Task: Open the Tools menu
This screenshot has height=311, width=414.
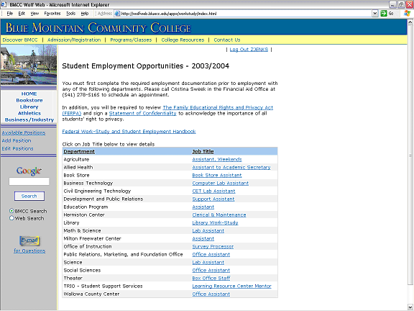Action: click(x=70, y=14)
